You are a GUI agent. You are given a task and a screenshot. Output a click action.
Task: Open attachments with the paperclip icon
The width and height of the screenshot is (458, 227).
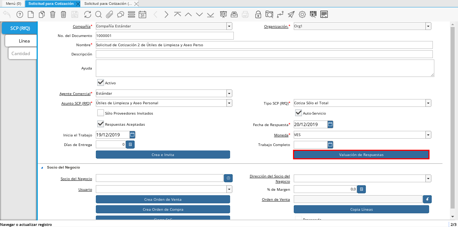point(110,14)
